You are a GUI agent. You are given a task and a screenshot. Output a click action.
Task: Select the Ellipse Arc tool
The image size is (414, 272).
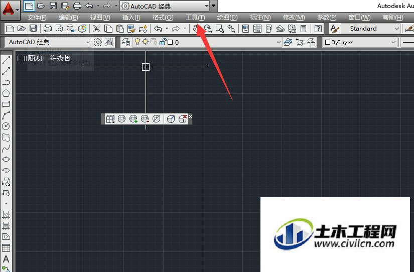point(6,170)
